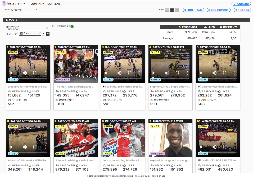Mute volume on post 5 video
This screenshot has height=179, width=253.
pyautogui.click(x=214, y=73)
